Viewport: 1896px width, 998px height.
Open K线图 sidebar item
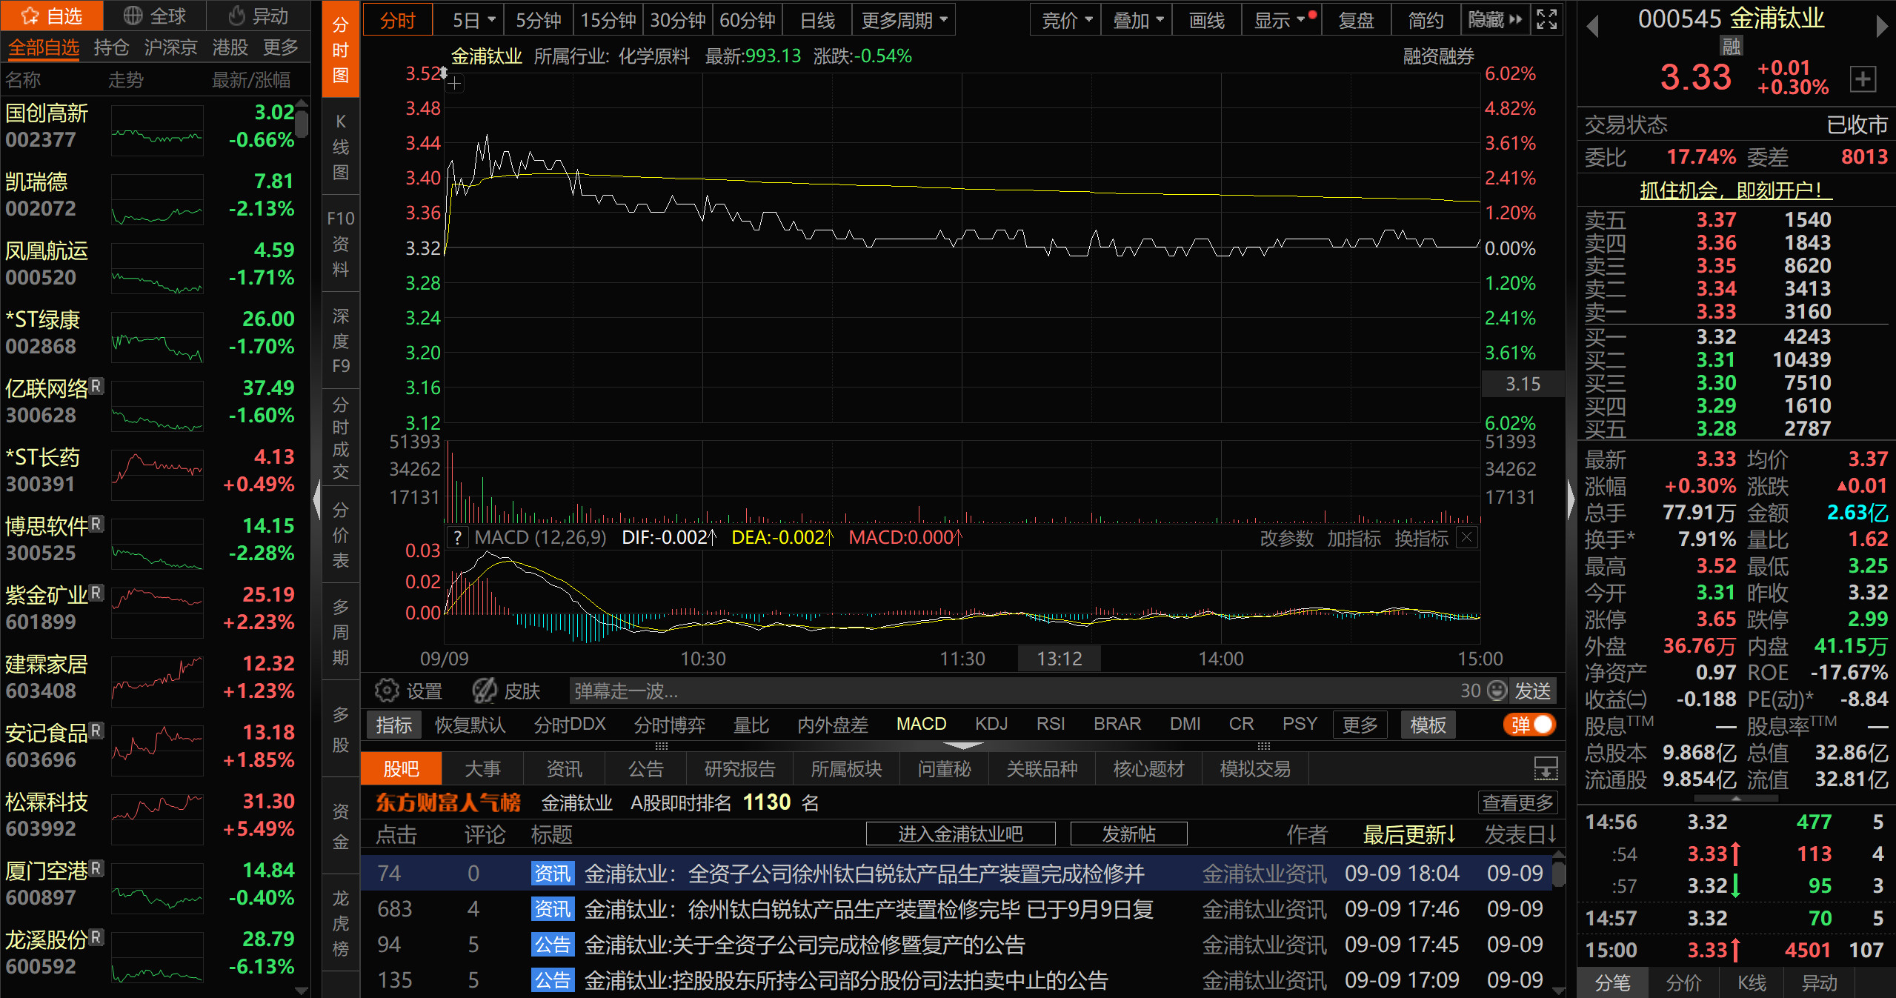click(341, 147)
